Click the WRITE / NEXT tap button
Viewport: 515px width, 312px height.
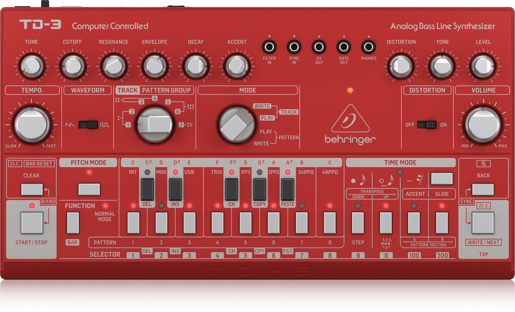click(483, 223)
